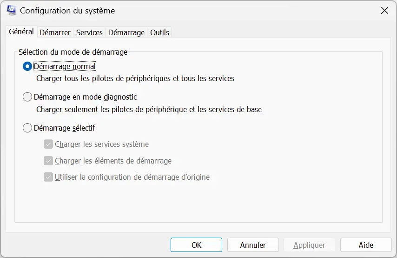Click the Démarrage sélectif label text
Image resolution: width=397 pixels, height=258 pixels.
coord(64,128)
